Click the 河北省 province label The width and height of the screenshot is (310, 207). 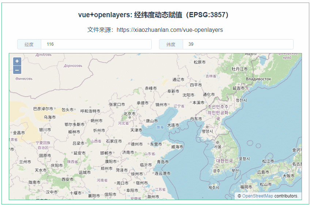pyautogui.click(x=123, y=123)
